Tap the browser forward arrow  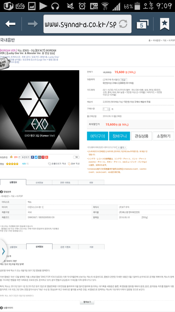pyautogui.click(x=33, y=24)
